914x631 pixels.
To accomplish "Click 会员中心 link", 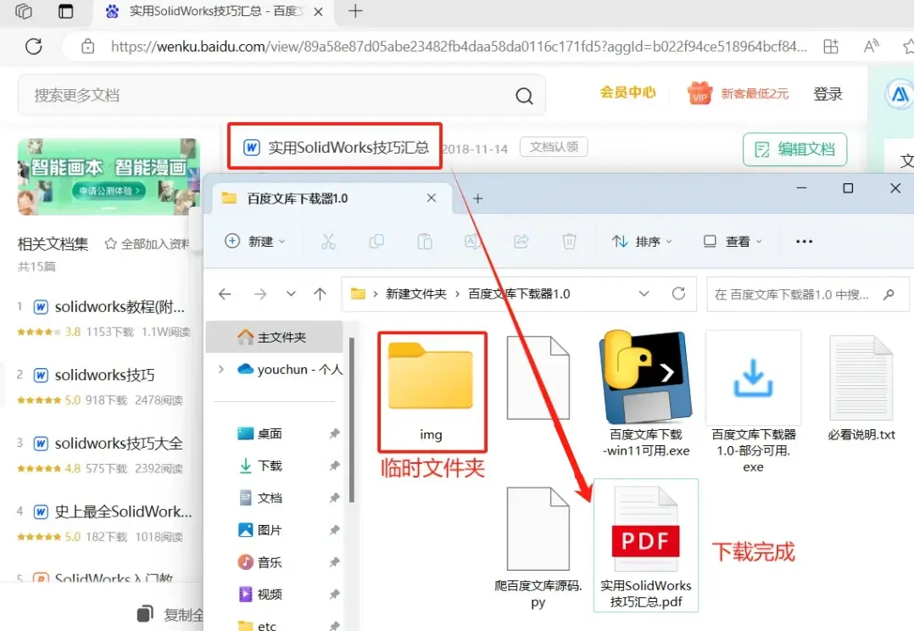I will click(627, 92).
